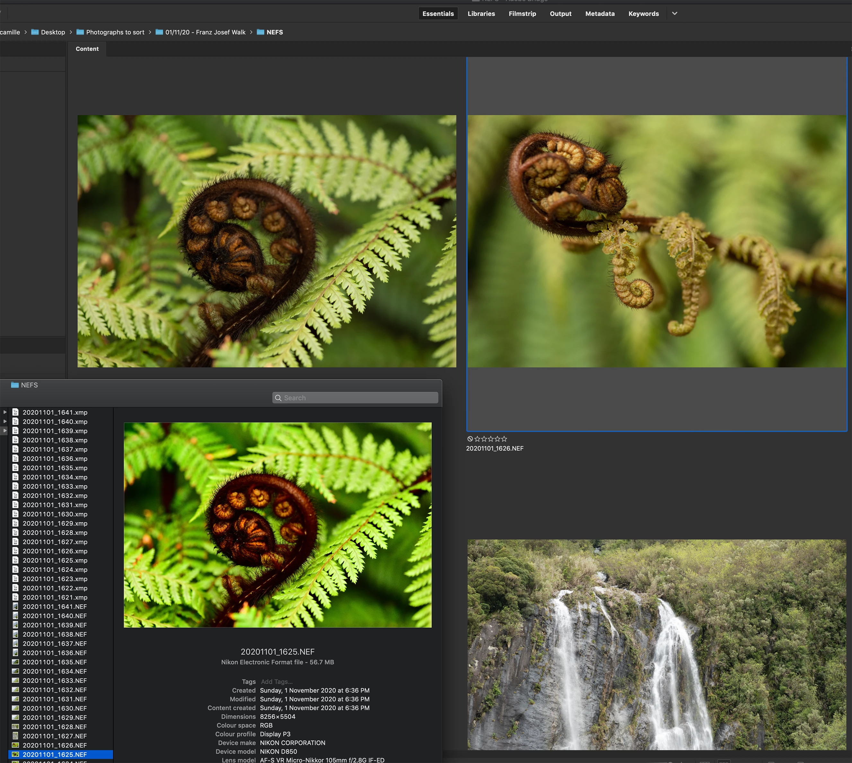Select 20201101_1633.NEF in file list
The image size is (852, 763).
[55, 680]
